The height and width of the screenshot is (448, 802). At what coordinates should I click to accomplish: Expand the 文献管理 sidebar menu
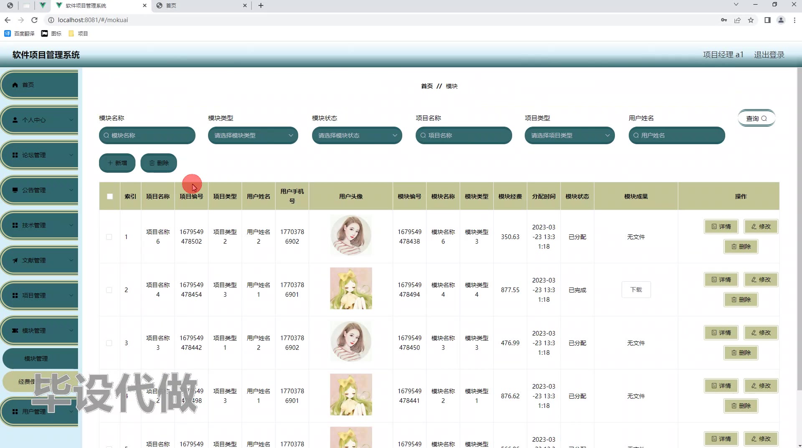click(40, 260)
